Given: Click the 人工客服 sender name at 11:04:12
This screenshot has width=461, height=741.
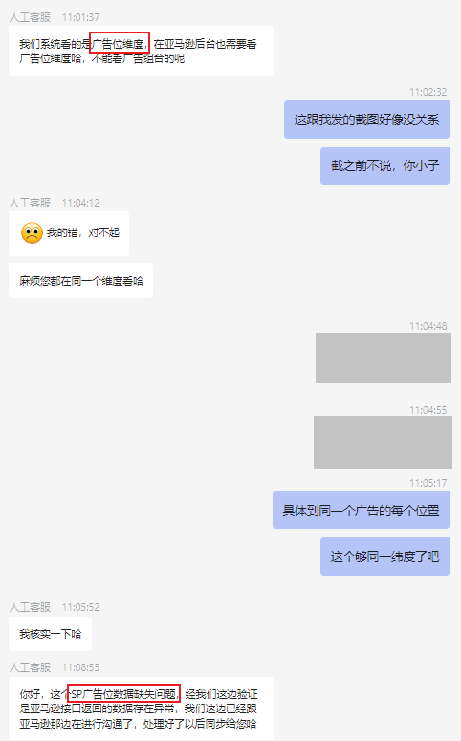Looking at the screenshot, I should 30,203.
